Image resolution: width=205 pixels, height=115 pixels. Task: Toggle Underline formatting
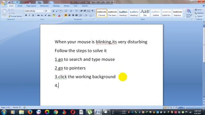pos(33,15)
